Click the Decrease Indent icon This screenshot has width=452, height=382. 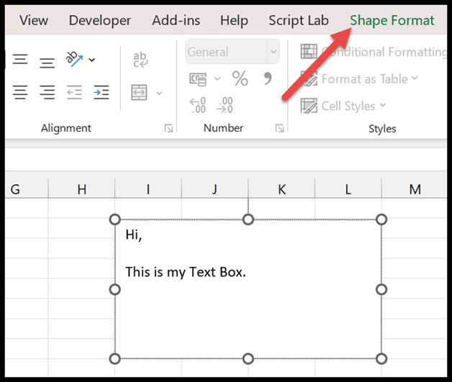pos(74,92)
